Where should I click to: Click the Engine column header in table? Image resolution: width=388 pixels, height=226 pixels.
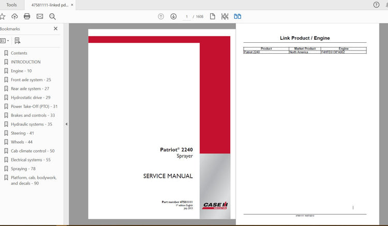click(344, 49)
